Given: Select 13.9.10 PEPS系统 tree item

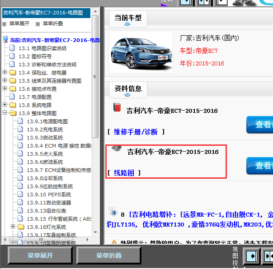Looking at the screenshot, I should click(x=49, y=195).
